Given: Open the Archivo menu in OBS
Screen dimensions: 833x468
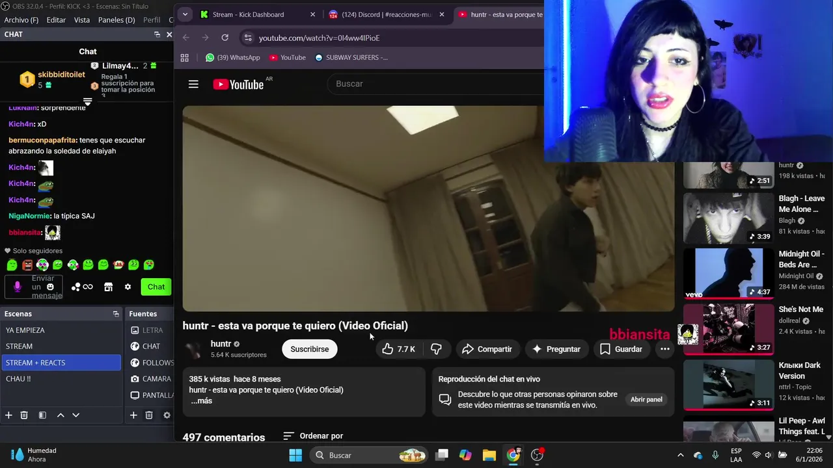Looking at the screenshot, I should (x=21, y=20).
